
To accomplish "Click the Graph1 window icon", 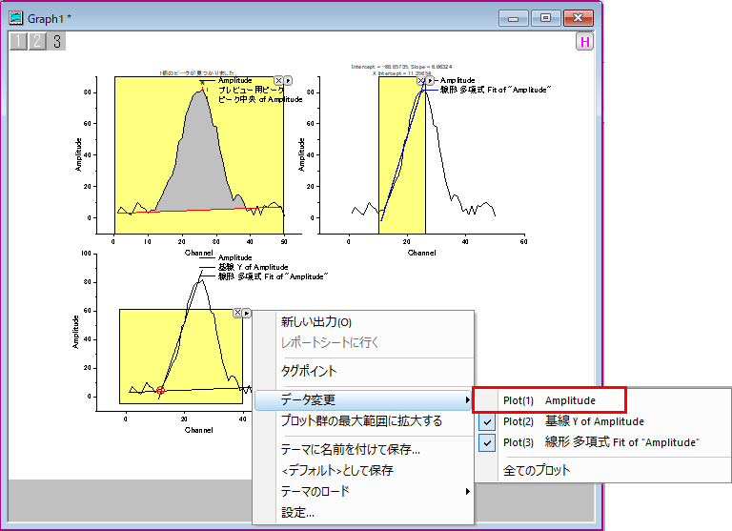I will point(16,18).
